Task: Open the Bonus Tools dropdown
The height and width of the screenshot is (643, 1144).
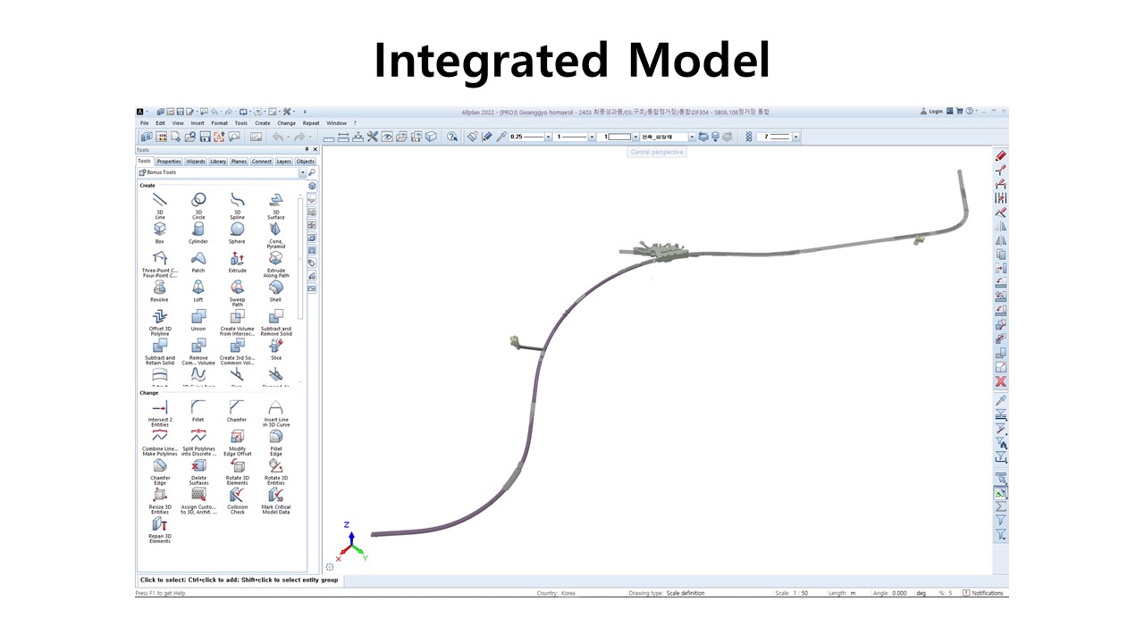Action: tap(302, 172)
